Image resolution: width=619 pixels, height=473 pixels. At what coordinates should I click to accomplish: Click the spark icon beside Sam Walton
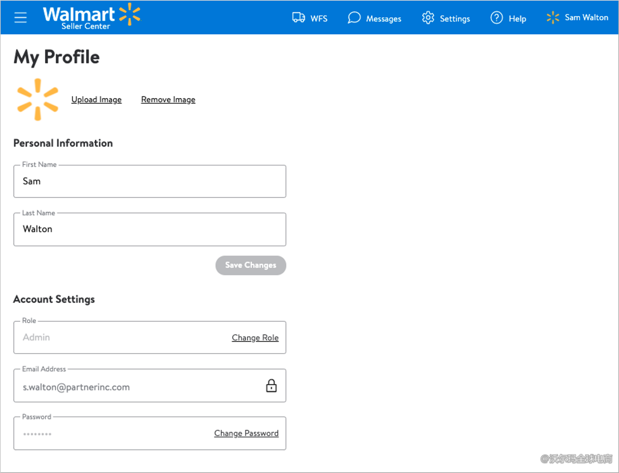[553, 18]
